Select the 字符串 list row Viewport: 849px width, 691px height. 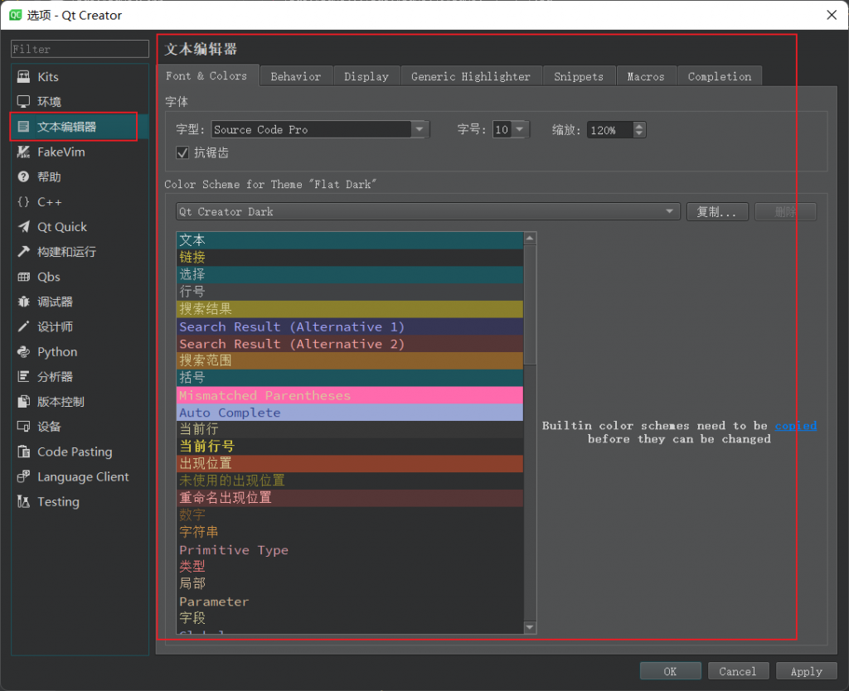tap(350, 533)
